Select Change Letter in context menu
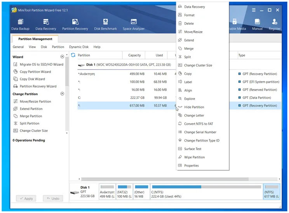The image size is (289, 213). (x=202, y=115)
